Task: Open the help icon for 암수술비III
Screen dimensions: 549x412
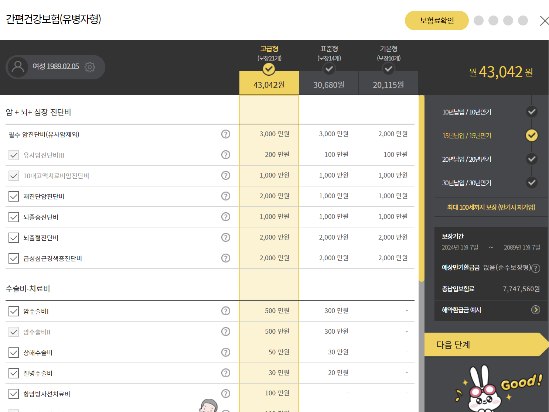Action: [x=226, y=332]
